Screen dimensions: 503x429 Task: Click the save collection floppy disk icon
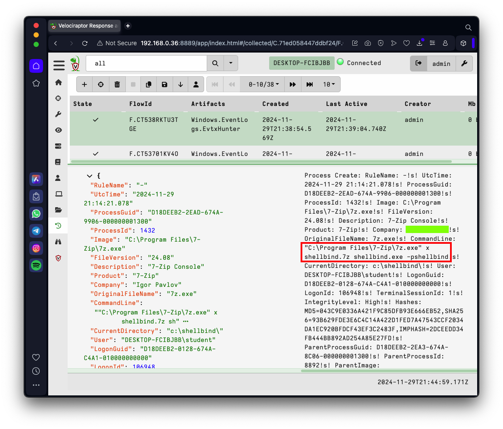(x=165, y=84)
